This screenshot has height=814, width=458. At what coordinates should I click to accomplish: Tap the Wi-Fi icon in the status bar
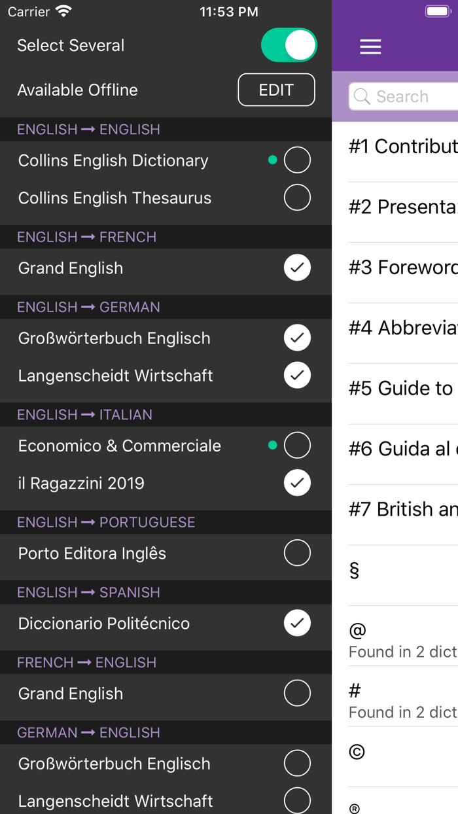(x=62, y=10)
